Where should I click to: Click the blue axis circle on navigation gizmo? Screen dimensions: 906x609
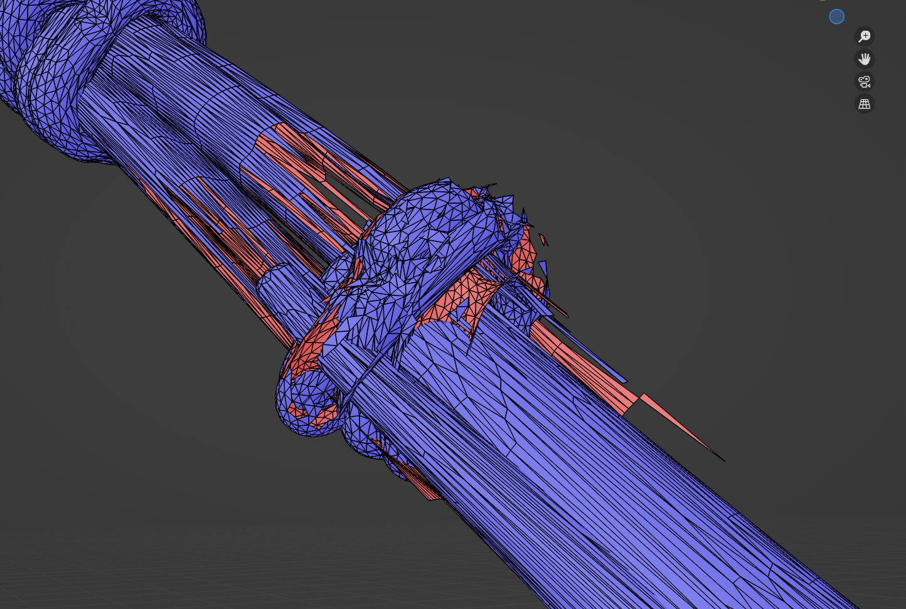point(836,17)
